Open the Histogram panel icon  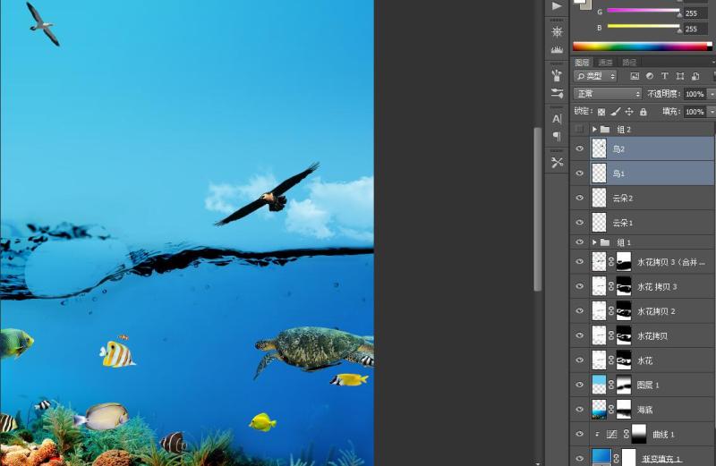click(x=557, y=49)
